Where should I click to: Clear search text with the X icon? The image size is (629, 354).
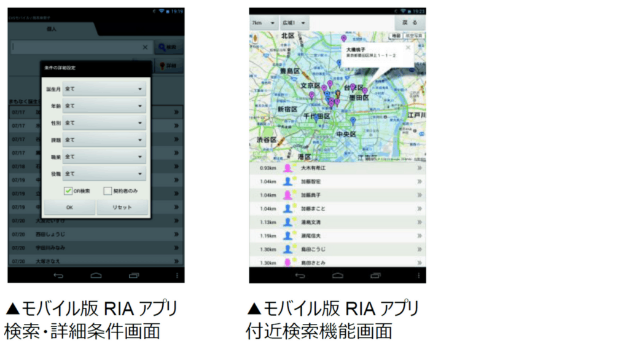point(145,47)
